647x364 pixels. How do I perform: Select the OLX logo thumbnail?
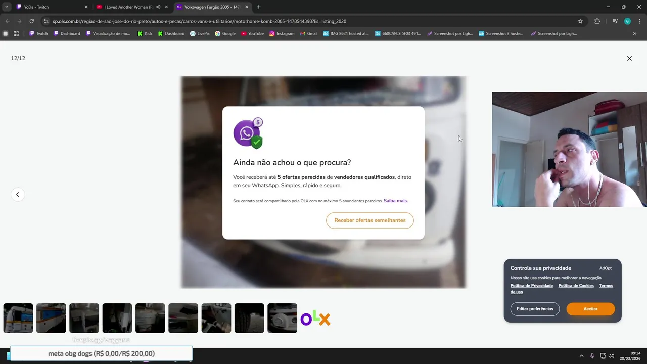click(315, 318)
